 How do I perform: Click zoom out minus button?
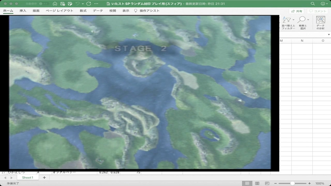click(275, 184)
